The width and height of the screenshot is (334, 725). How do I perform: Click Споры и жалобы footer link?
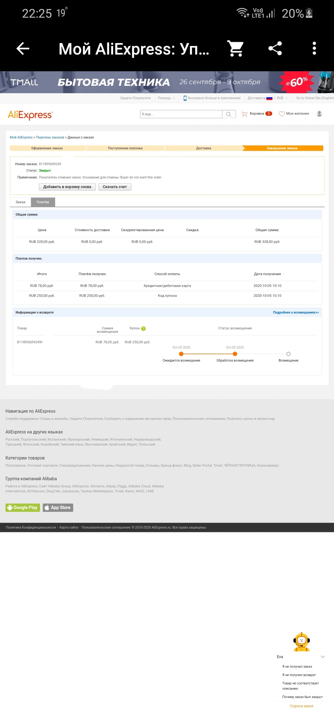(54, 419)
